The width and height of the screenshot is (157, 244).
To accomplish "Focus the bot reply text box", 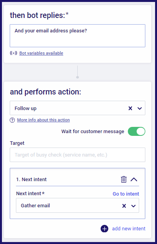I will tap(77, 36).
